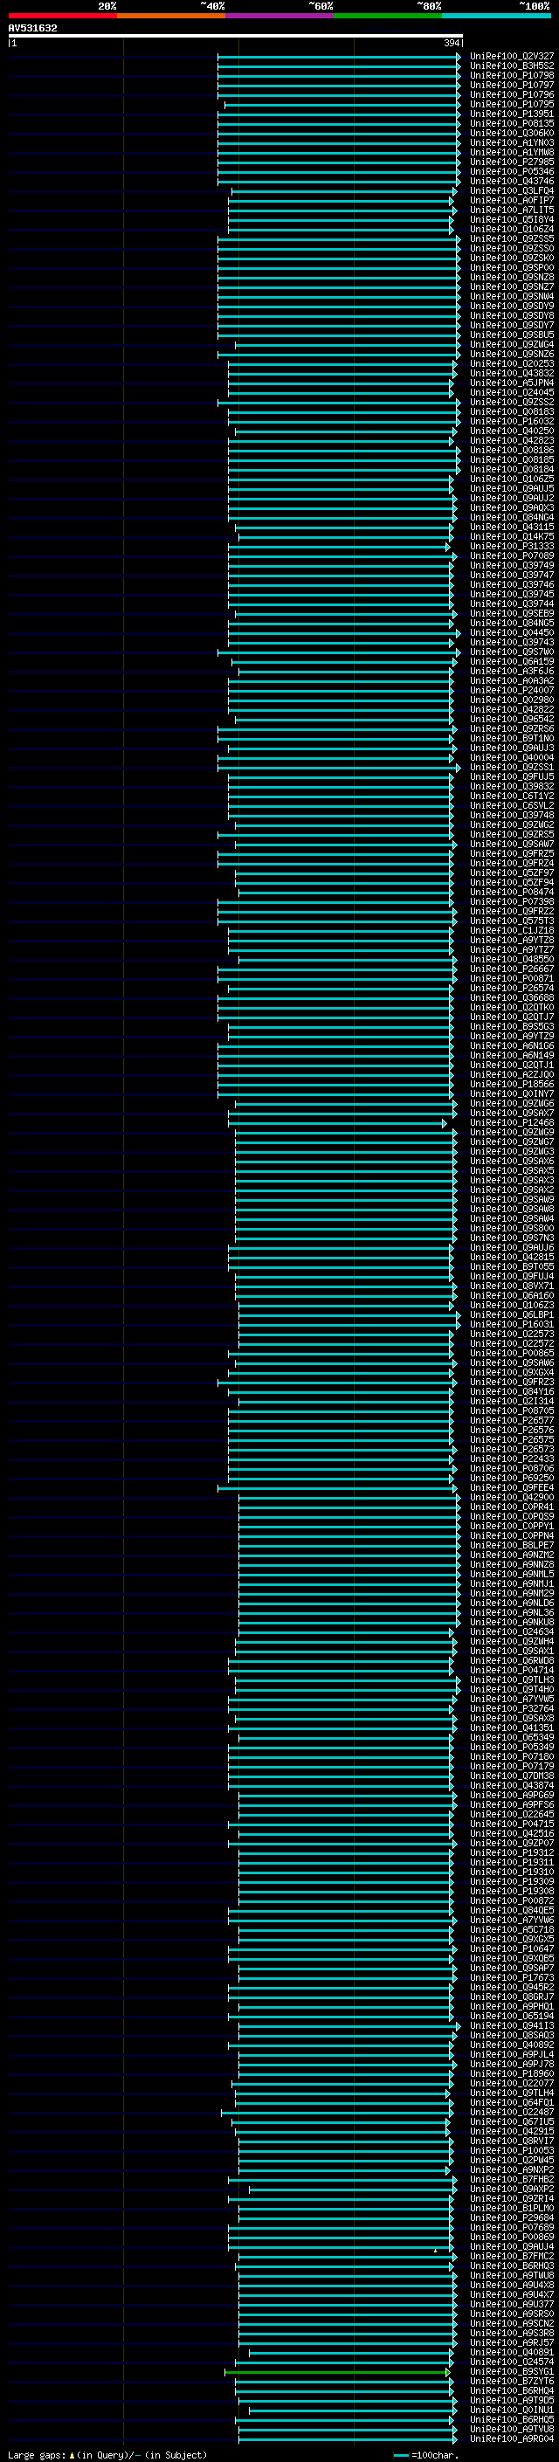Select subject label UniRef100_P05349
559x2462 pixels.
click(x=512, y=1748)
